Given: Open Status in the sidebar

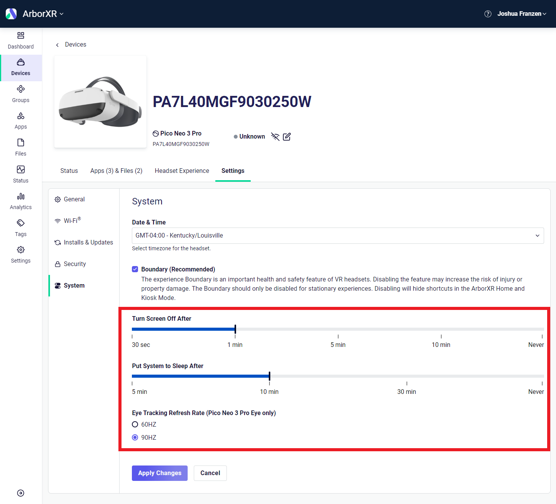Looking at the screenshot, I should 21,175.
